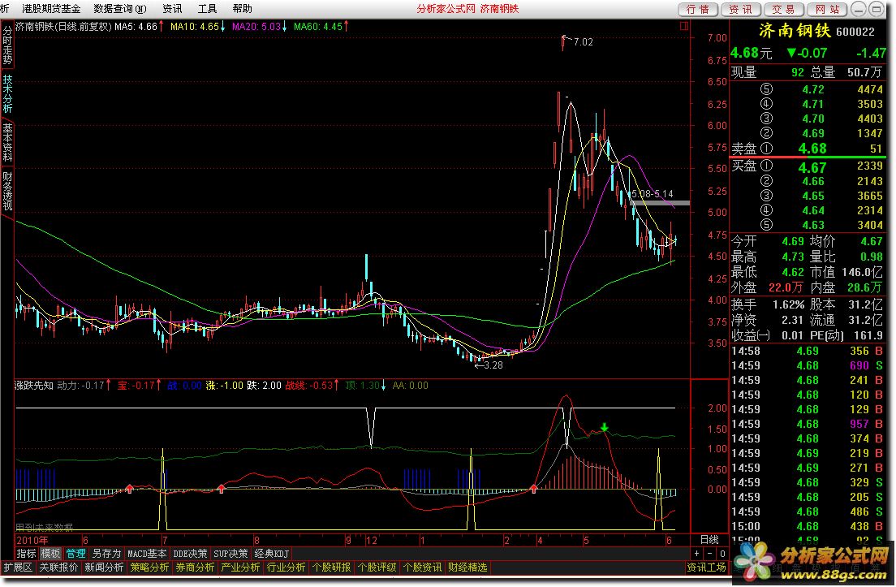
Task: Open the 财务透视 sidebar tab
Action: click(7, 190)
